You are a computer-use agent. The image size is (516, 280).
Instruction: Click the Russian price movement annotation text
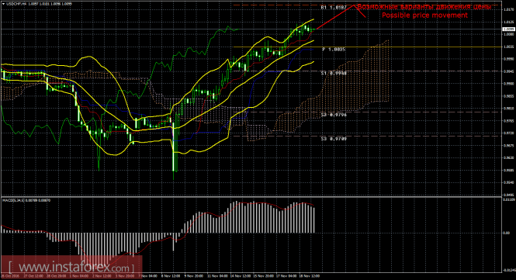click(x=424, y=7)
